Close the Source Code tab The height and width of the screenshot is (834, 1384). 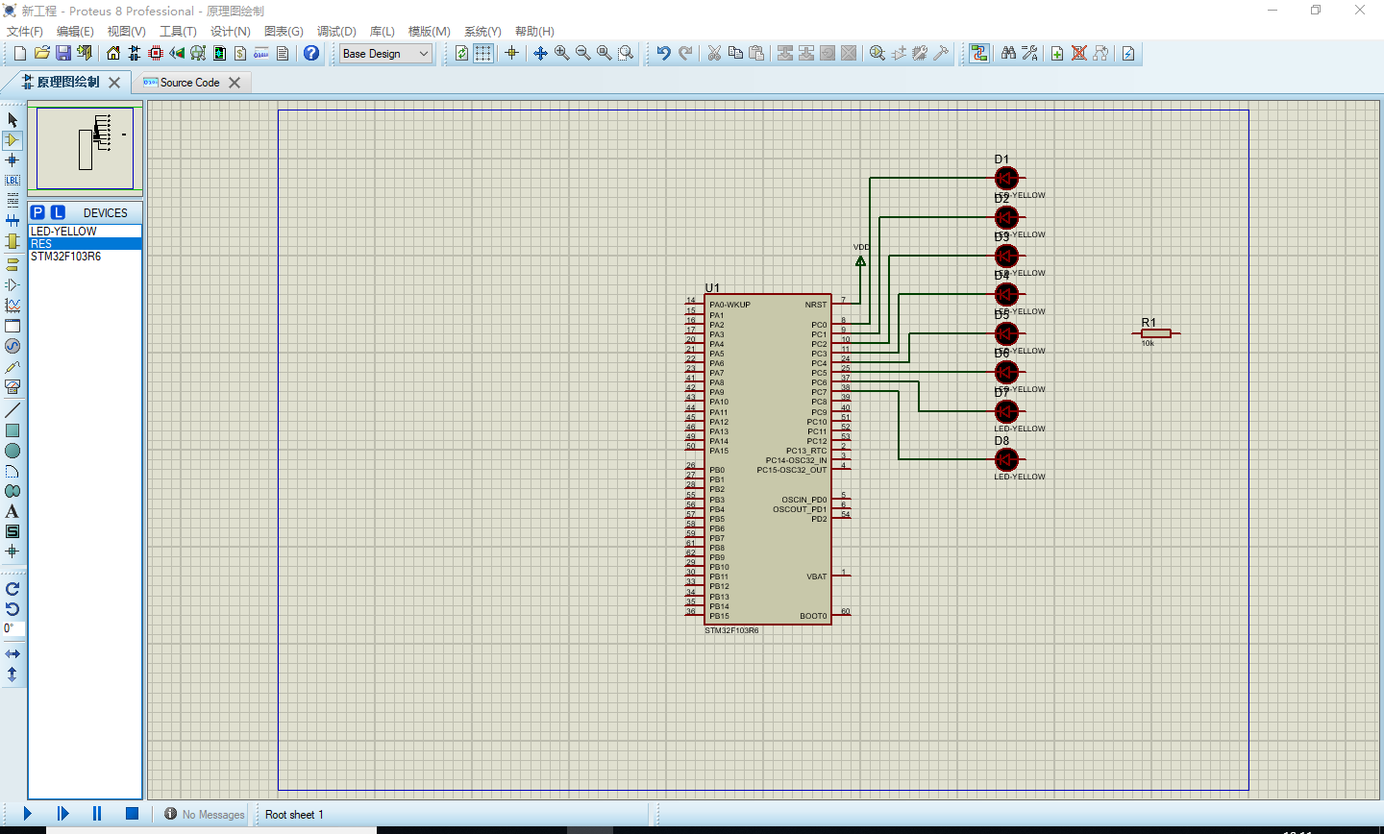(x=235, y=83)
